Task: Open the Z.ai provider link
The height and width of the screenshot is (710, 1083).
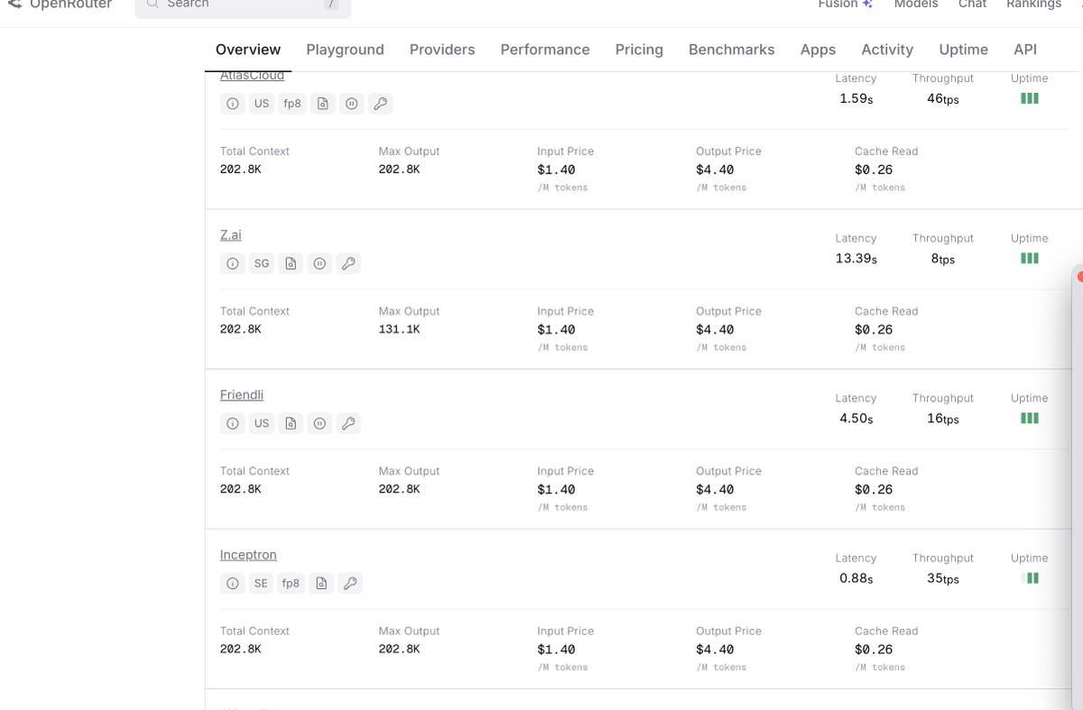Action: 231,235
